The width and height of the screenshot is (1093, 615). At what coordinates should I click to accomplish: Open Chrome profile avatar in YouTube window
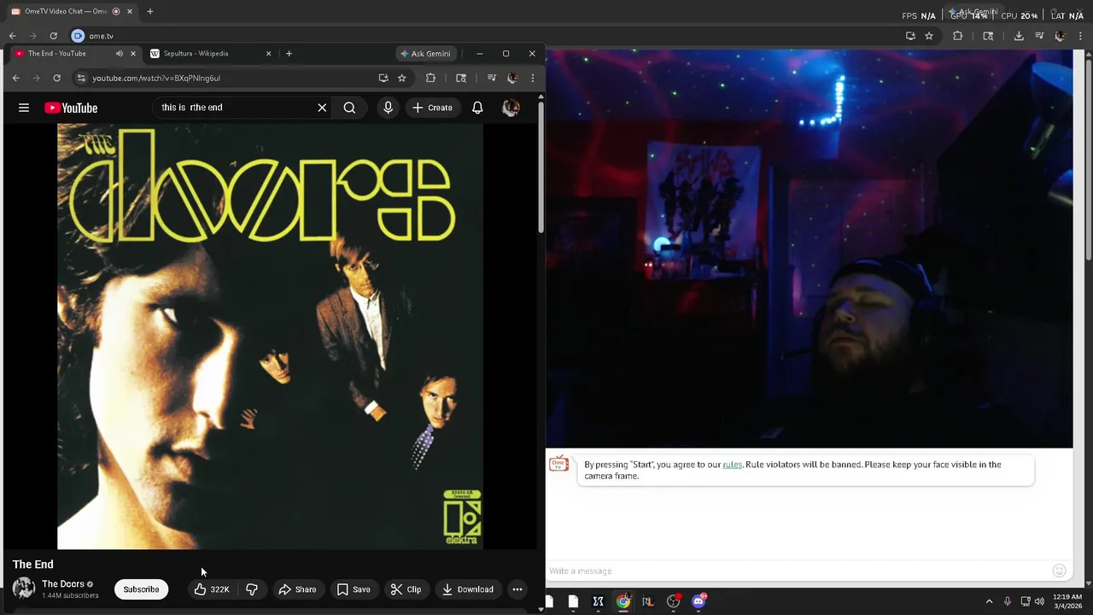(x=511, y=78)
